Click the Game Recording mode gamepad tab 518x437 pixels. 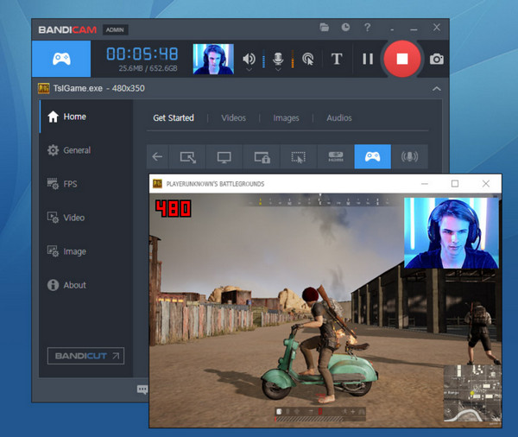pyautogui.click(x=61, y=59)
